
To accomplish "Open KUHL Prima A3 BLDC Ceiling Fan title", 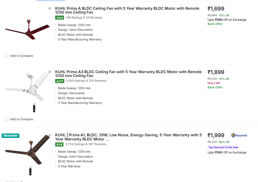I will click(128, 74).
